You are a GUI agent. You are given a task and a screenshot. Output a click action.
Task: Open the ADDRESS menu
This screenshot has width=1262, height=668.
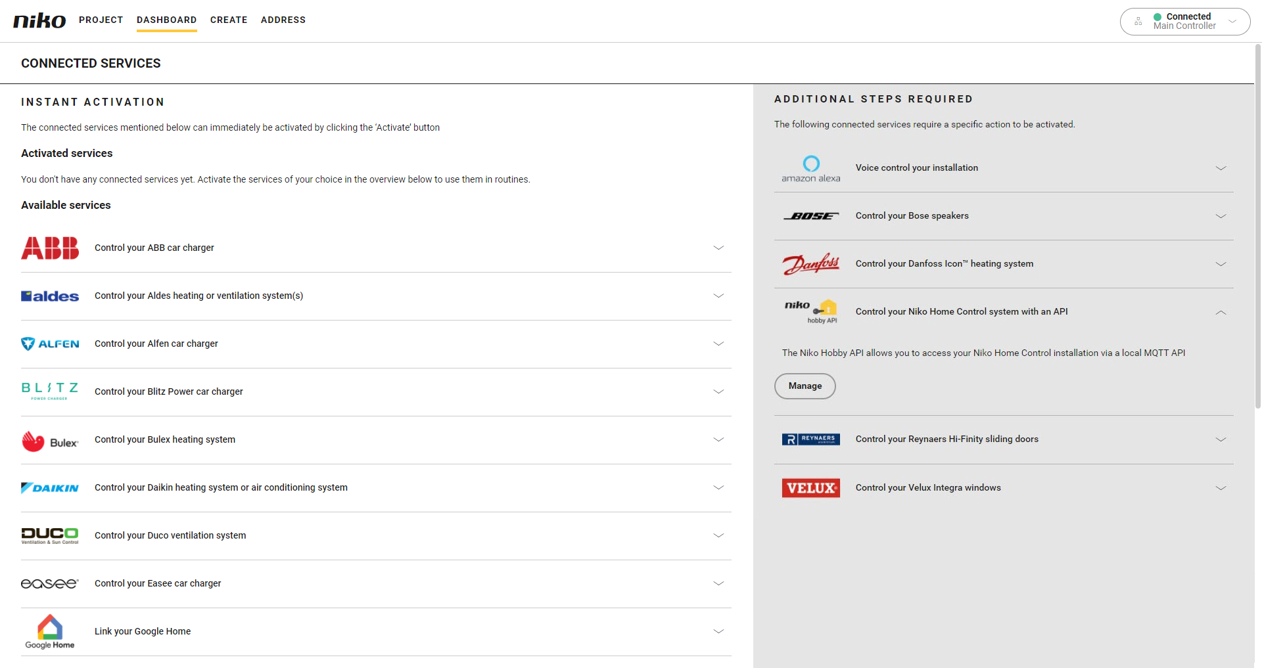pyautogui.click(x=283, y=20)
